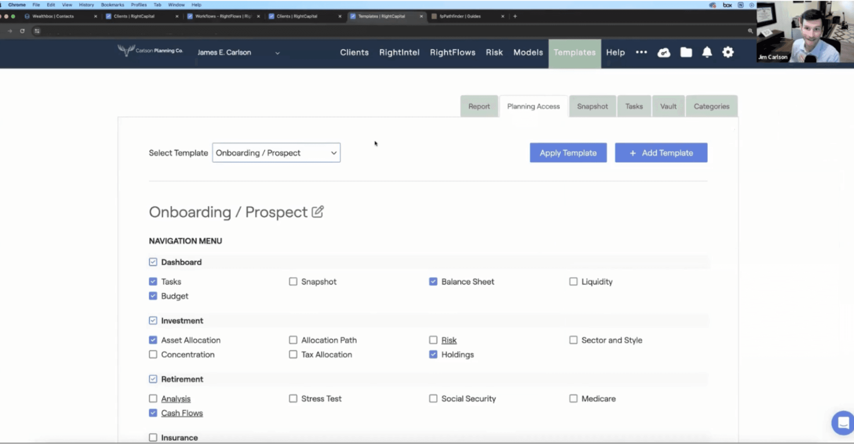Click the zoom magnifier icon in address bar
The height and width of the screenshot is (445, 854).
coord(750,31)
